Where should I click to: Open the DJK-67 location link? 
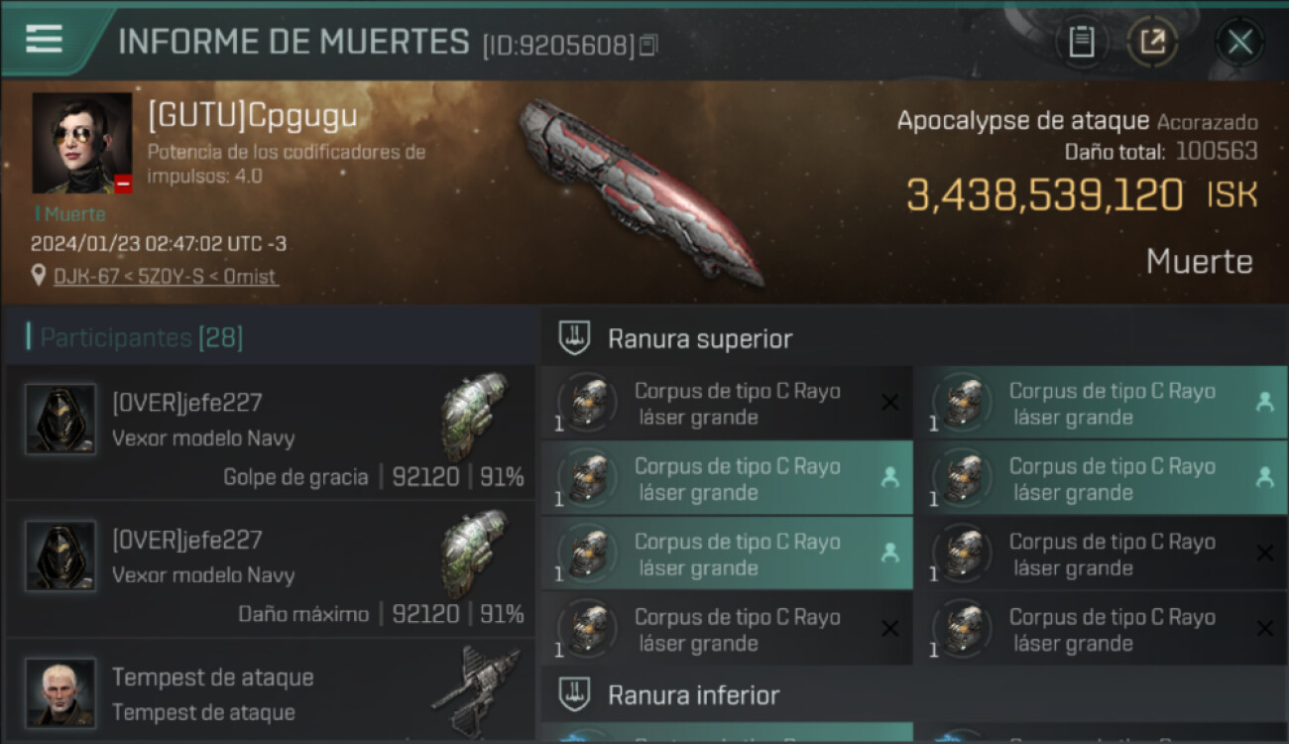(165, 276)
